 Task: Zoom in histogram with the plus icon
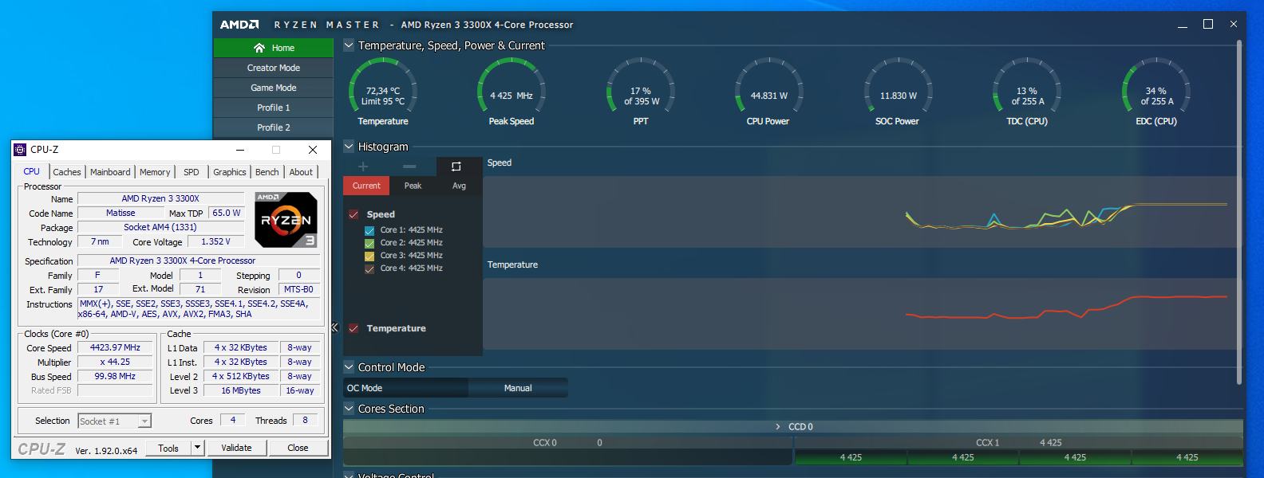click(x=363, y=167)
